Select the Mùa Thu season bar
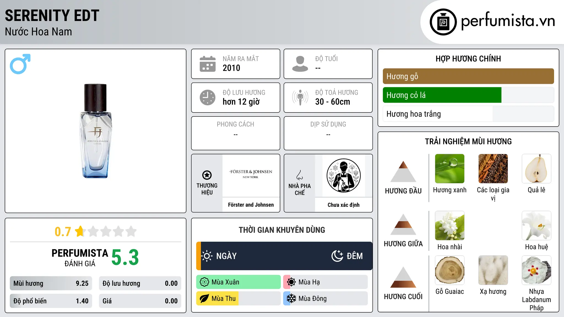Screen dimensions: 564x317 pyautogui.click(x=238, y=299)
